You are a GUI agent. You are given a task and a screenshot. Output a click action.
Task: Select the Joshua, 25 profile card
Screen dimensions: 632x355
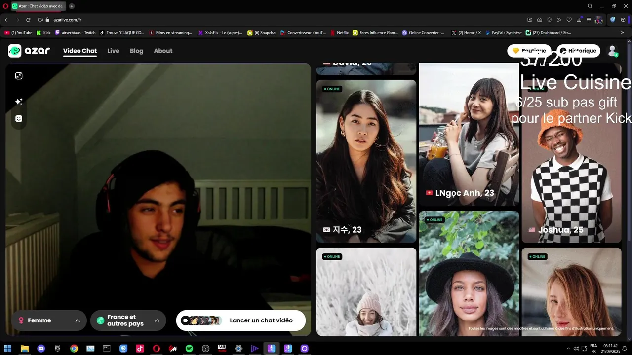pyautogui.click(x=572, y=162)
